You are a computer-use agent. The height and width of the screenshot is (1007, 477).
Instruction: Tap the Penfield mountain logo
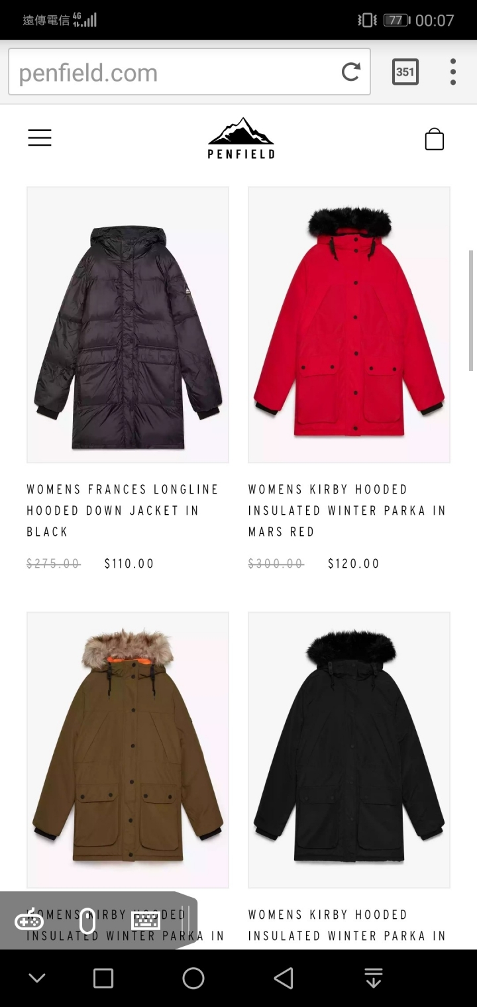pyautogui.click(x=240, y=138)
